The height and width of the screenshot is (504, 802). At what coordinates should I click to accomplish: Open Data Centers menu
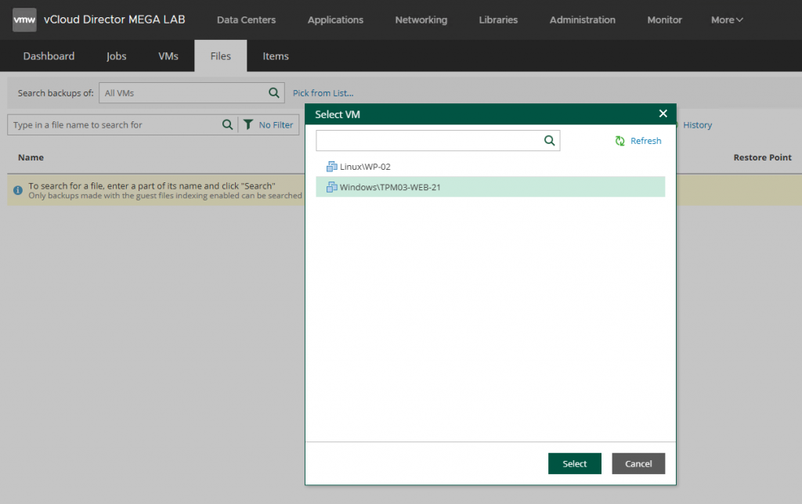point(246,20)
